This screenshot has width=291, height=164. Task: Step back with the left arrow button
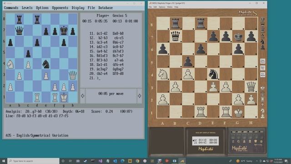(83, 96)
